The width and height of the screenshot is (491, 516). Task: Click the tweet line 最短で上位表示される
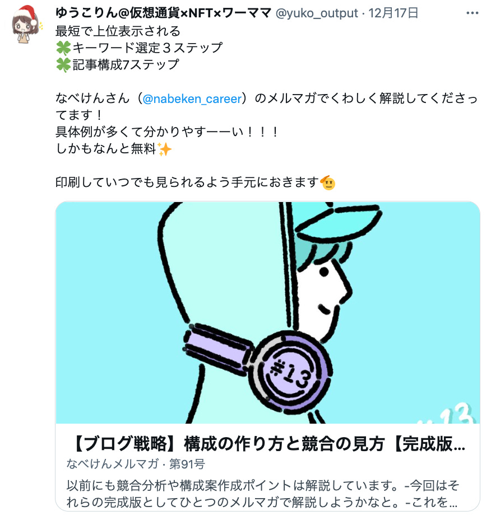[x=118, y=31]
